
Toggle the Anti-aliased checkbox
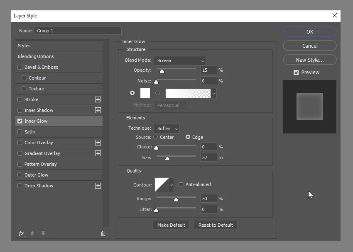tap(181, 184)
